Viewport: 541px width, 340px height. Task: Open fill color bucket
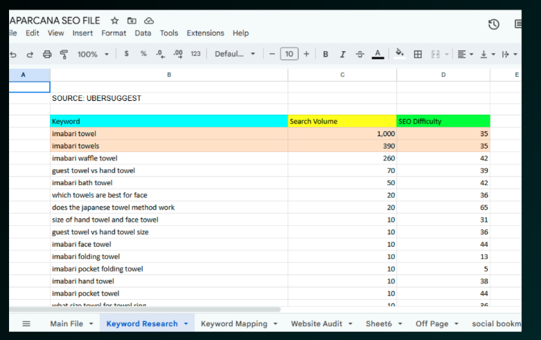[400, 54]
